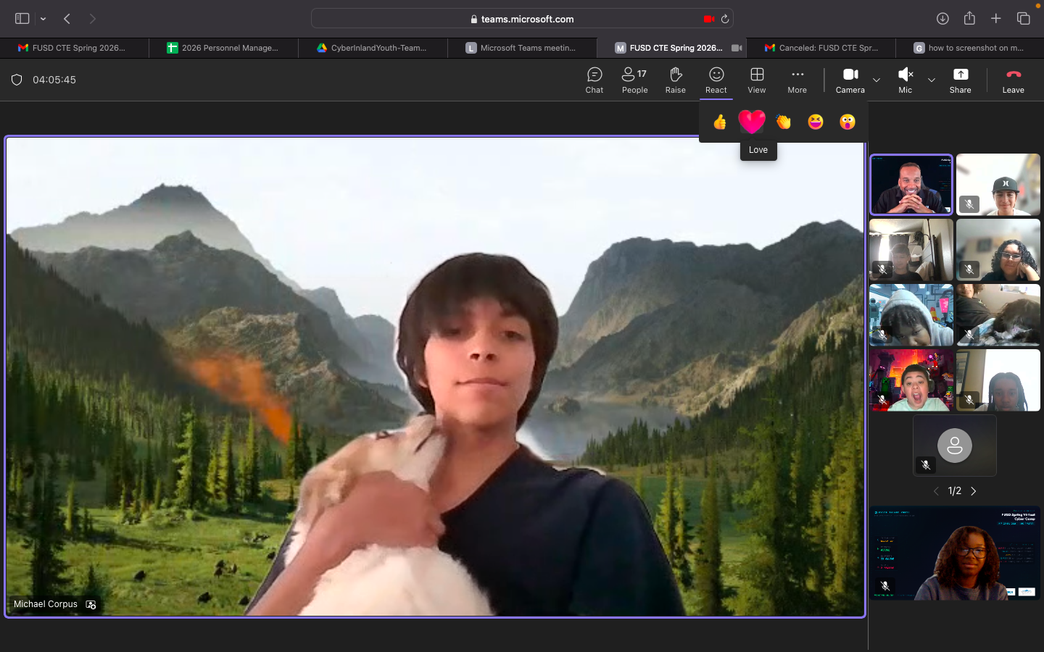Send the thumbs up reaction
This screenshot has height=652, width=1044.
719,122
